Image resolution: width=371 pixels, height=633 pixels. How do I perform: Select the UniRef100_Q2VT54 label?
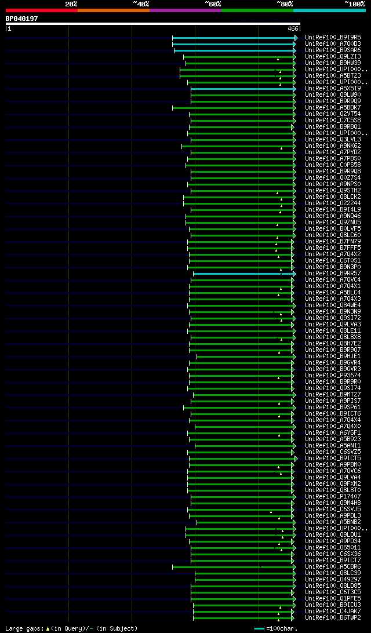click(333, 114)
